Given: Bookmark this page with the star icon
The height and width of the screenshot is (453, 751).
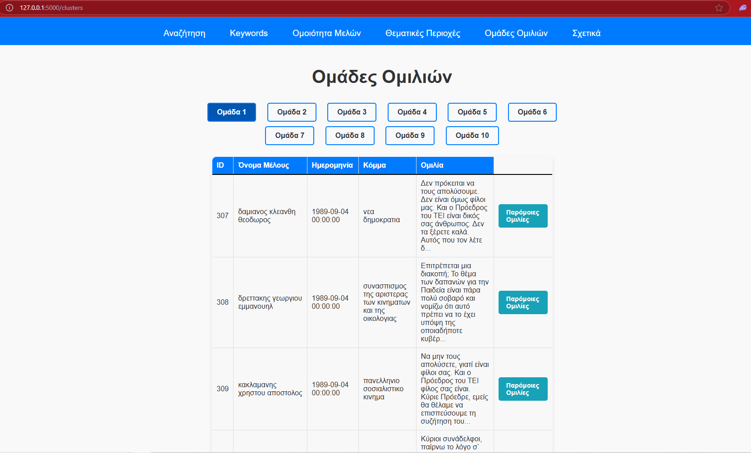Looking at the screenshot, I should point(719,8).
